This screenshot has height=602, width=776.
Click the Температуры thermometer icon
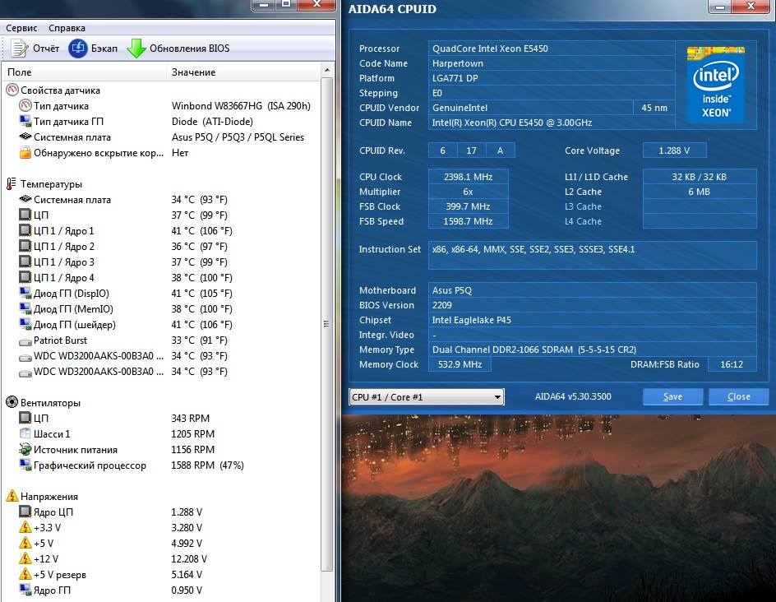point(12,183)
